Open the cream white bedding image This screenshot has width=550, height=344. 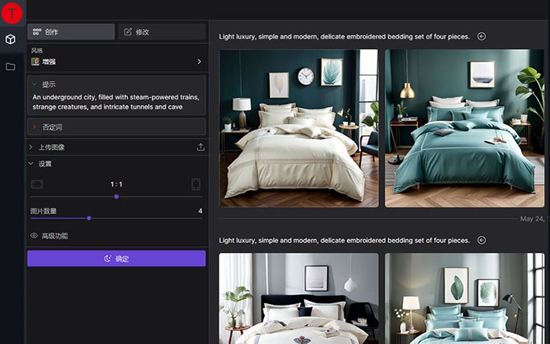coord(298,128)
